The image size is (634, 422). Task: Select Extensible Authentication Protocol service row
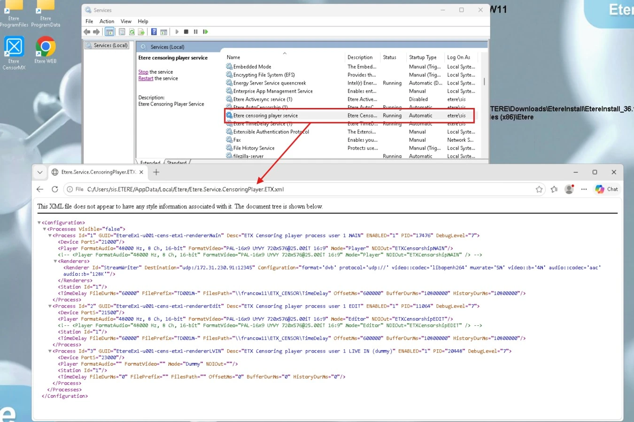point(351,132)
